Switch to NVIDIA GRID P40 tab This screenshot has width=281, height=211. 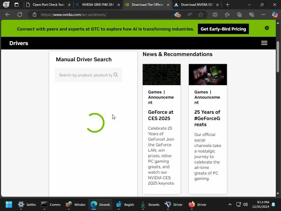pyautogui.click(x=98, y=5)
